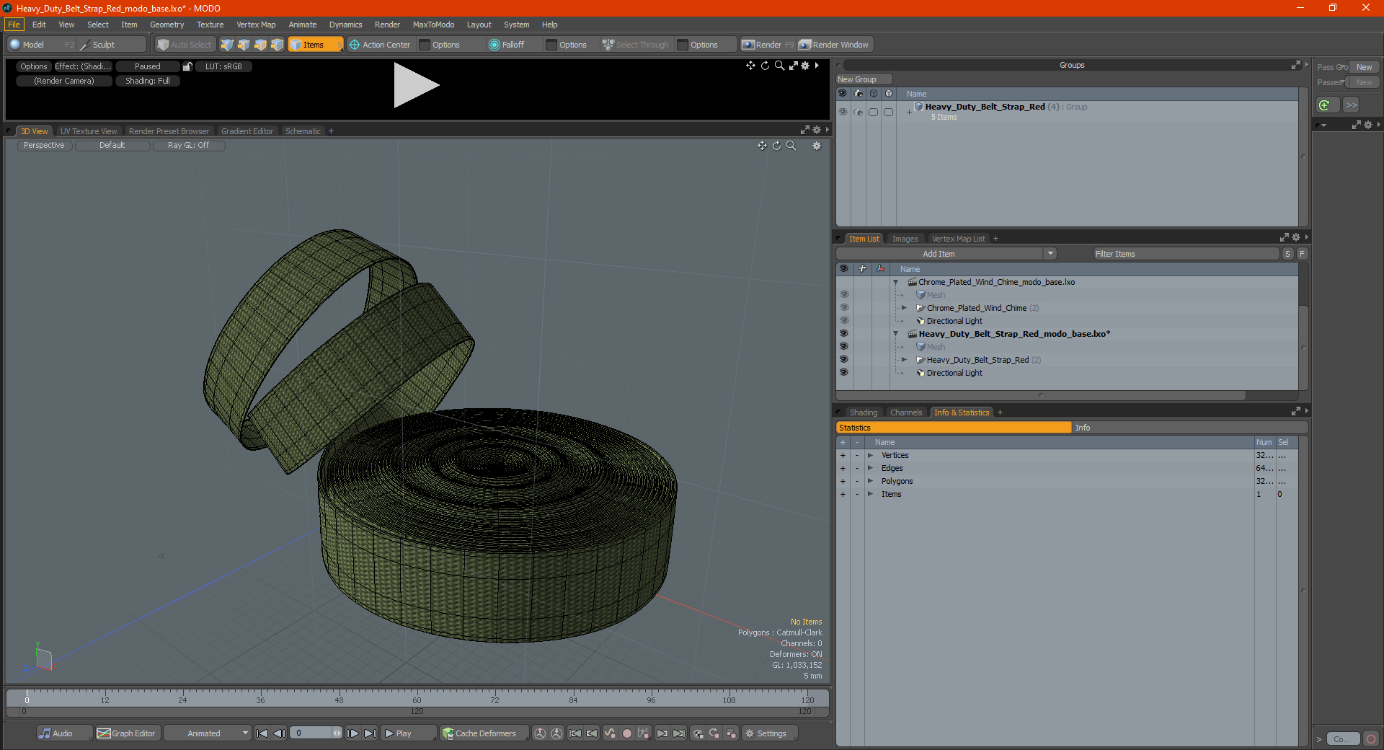Viewport: 1384px width, 750px height.
Task: Click record keyframe circle icon
Action: point(627,733)
